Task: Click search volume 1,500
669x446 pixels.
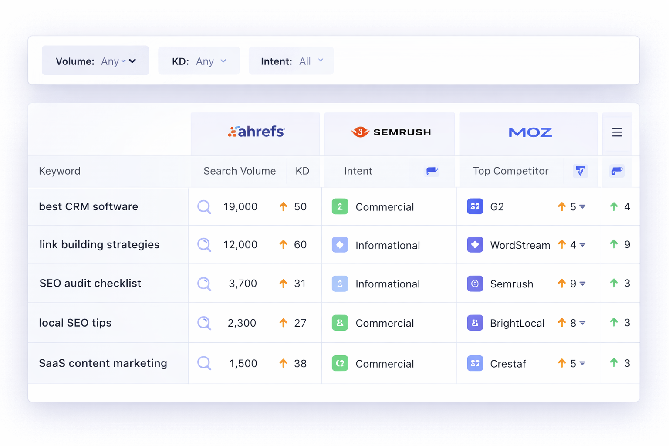Action: click(x=243, y=364)
